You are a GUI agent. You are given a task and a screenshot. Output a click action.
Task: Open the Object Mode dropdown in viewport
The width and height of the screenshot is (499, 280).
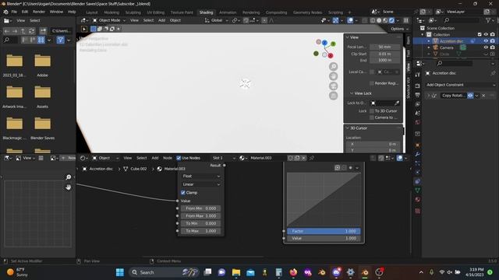tap(108, 20)
